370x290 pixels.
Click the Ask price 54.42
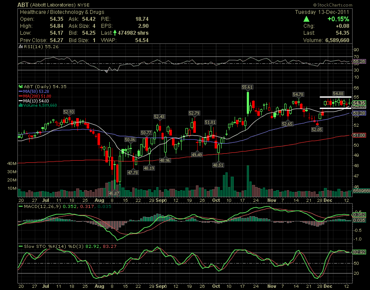coord(89,19)
